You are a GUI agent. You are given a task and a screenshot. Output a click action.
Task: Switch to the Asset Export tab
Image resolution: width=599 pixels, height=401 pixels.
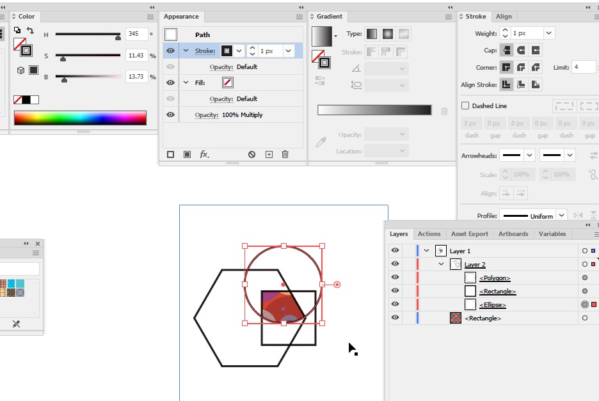point(469,234)
